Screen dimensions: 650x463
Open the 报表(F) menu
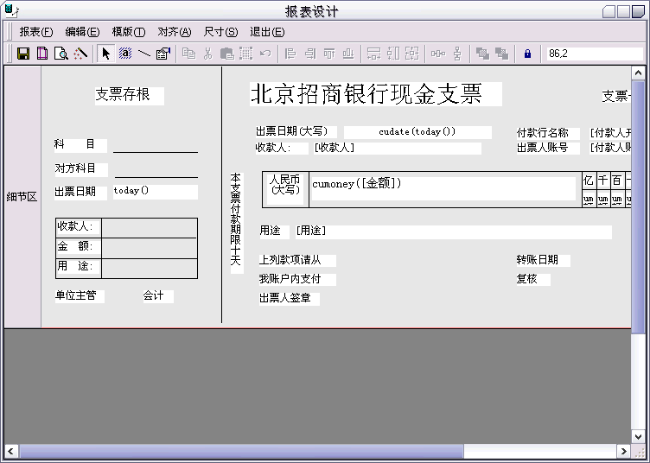36,32
